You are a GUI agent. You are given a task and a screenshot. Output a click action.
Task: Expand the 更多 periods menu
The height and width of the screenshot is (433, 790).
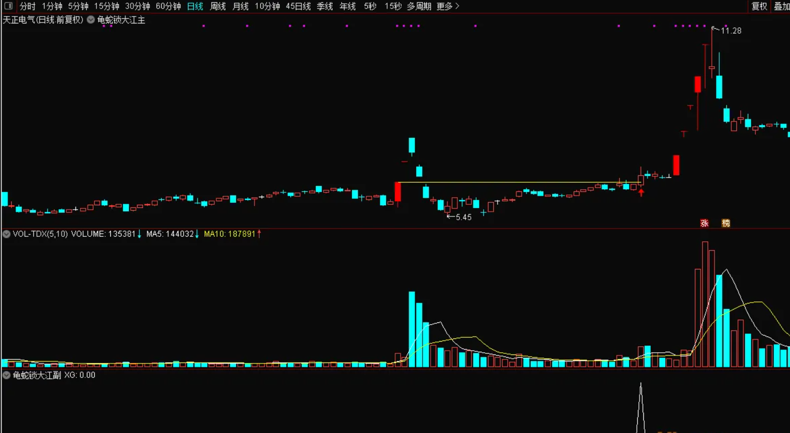click(x=448, y=6)
